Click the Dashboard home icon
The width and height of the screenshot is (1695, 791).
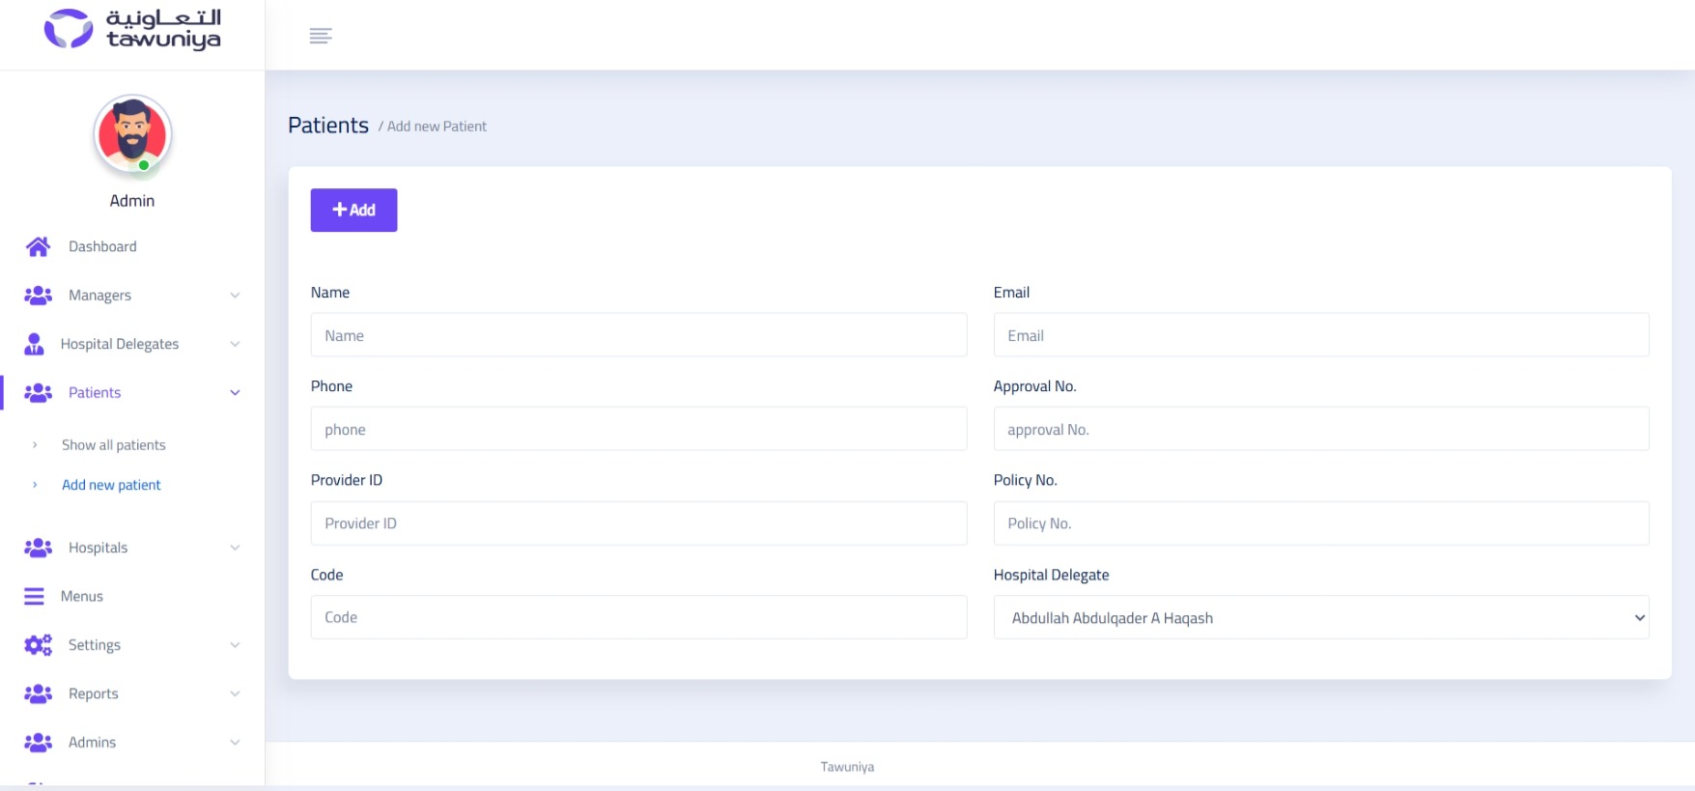pyautogui.click(x=39, y=247)
